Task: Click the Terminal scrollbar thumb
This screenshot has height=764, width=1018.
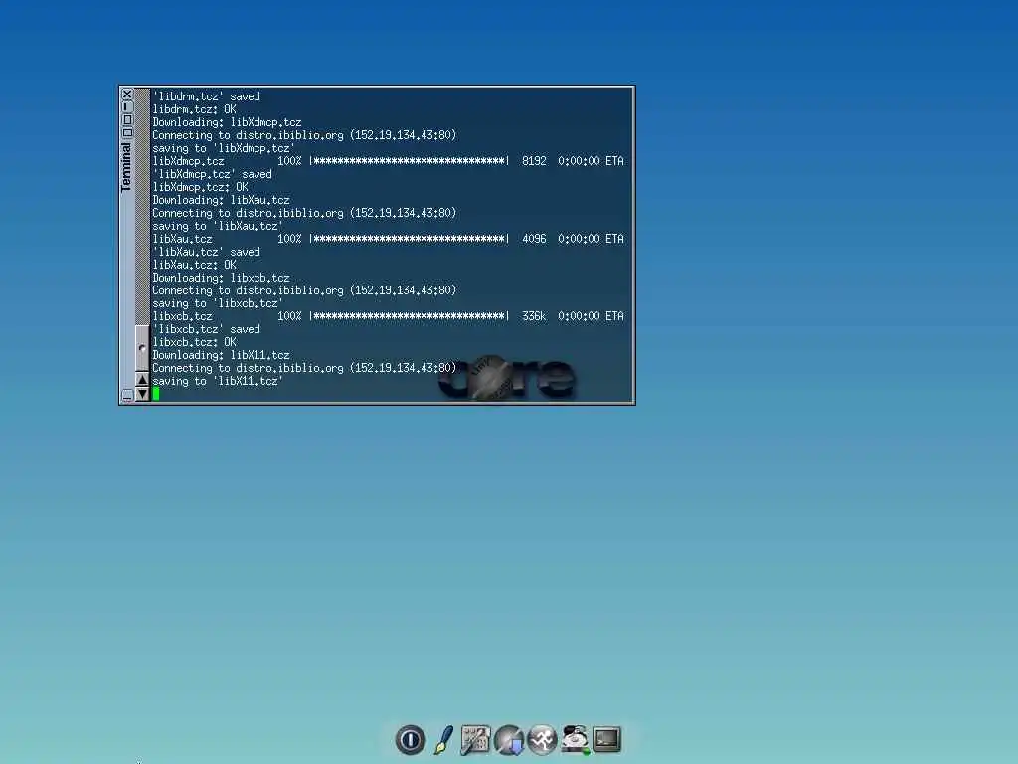Action: (142, 348)
